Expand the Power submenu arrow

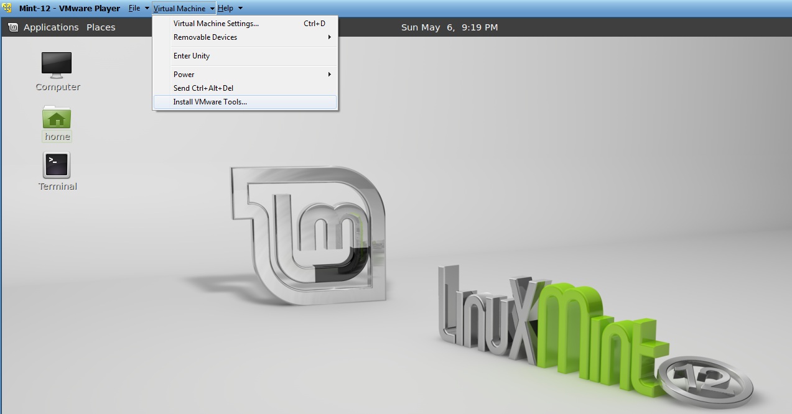coord(330,74)
